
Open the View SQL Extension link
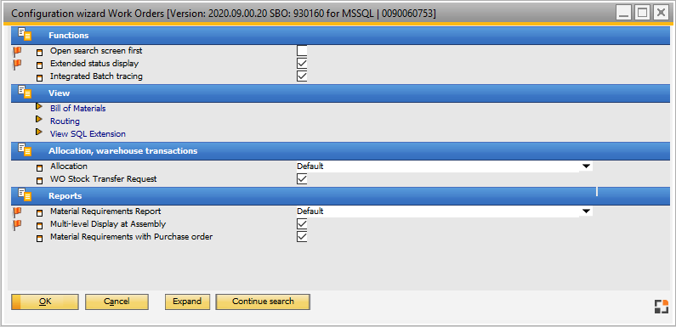pyautogui.click(x=88, y=134)
